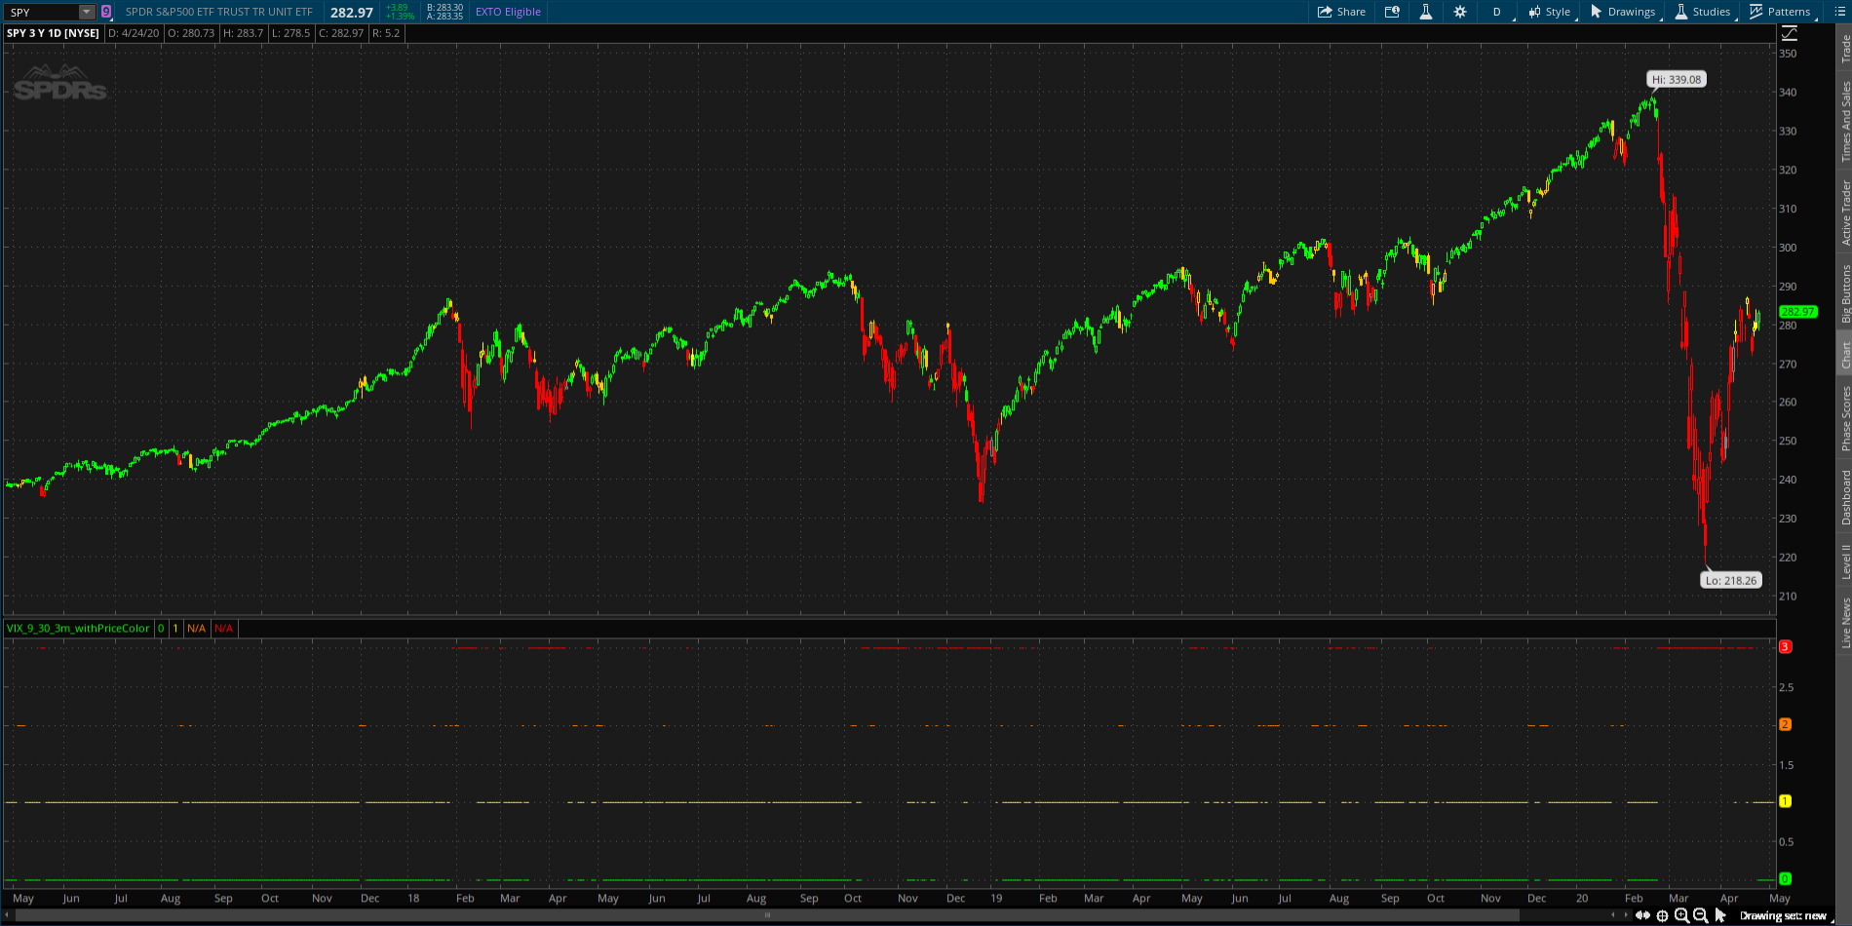Open the Big Buttons sidebar tab
This screenshot has width=1852, height=926.
tap(1845, 293)
